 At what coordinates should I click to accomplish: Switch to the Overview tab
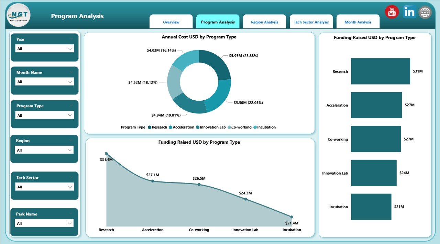[x=171, y=22]
